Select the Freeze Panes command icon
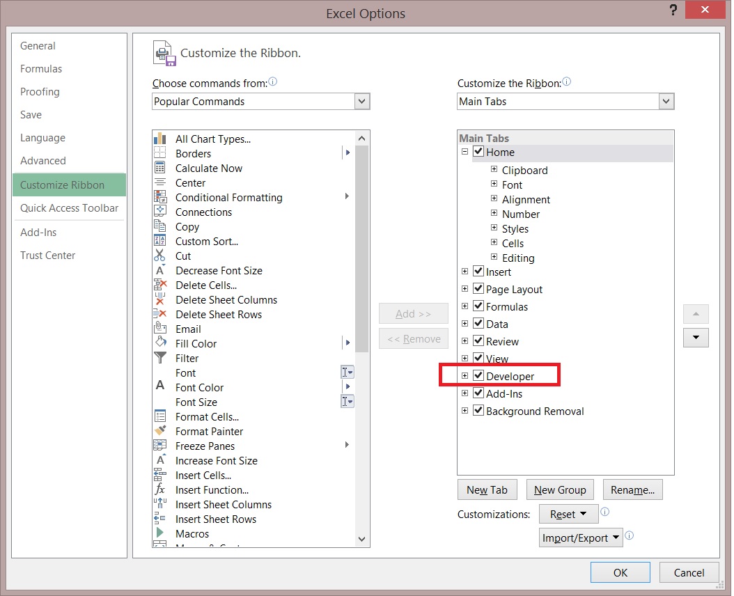The width and height of the screenshot is (734, 596). pyautogui.click(x=161, y=446)
